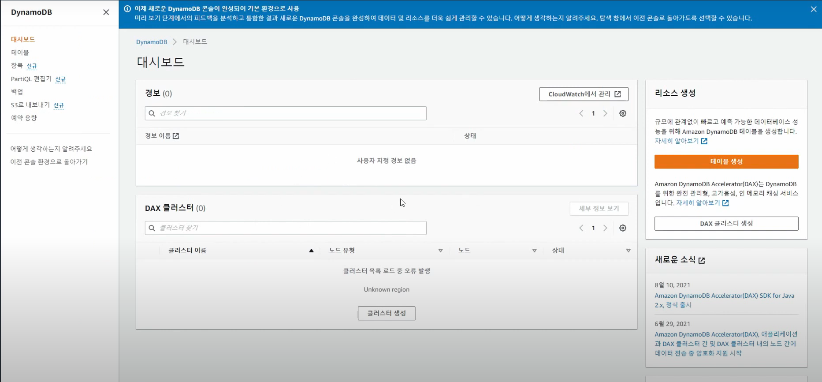Click the search icon in 클러스터 찾기
The image size is (822, 382).
tap(152, 228)
